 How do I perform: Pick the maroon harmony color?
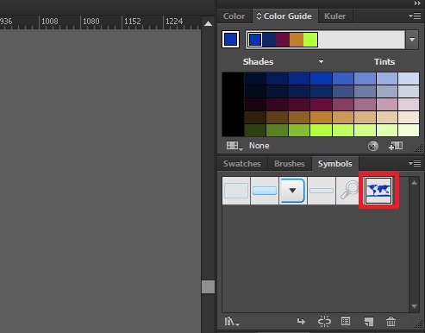283,40
